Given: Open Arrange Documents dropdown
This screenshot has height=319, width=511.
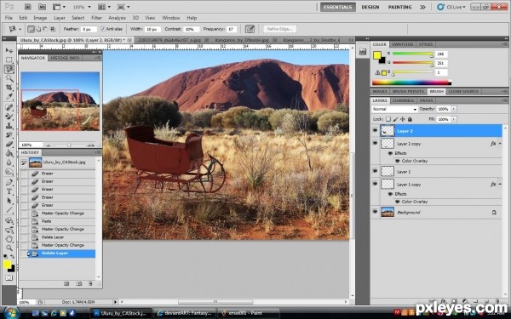Looking at the screenshot, I should [x=105, y=7].
